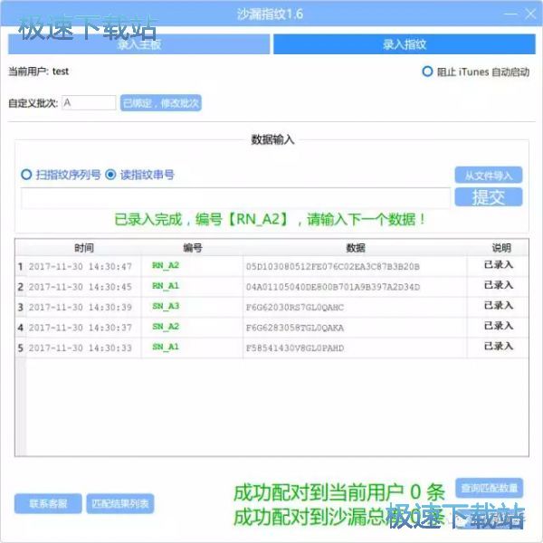543x543 pixels.
Task: Focus the data entry text field
Action: click(235, 198)
